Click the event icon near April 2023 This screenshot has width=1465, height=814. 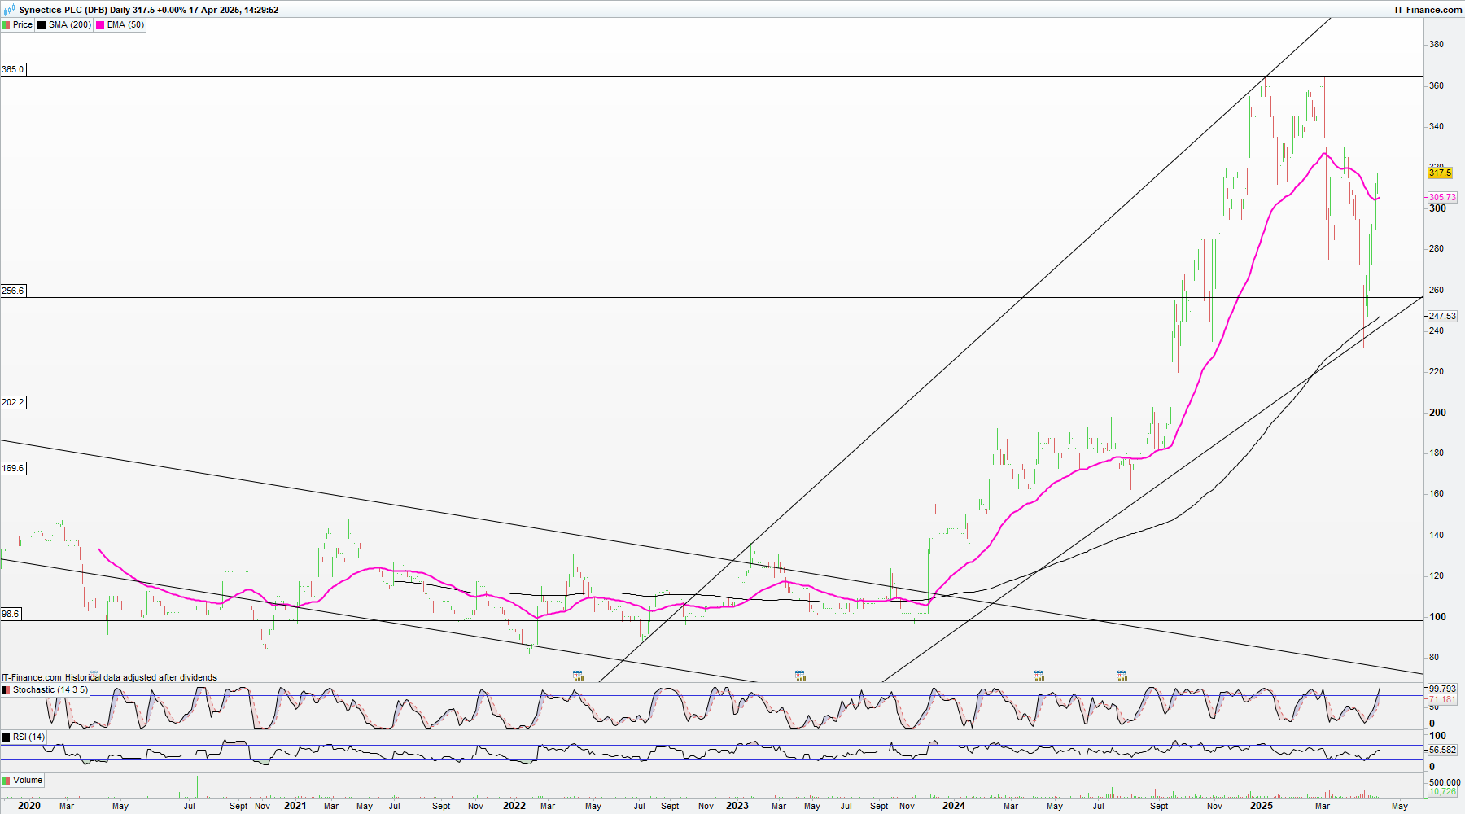click(800, 675)
